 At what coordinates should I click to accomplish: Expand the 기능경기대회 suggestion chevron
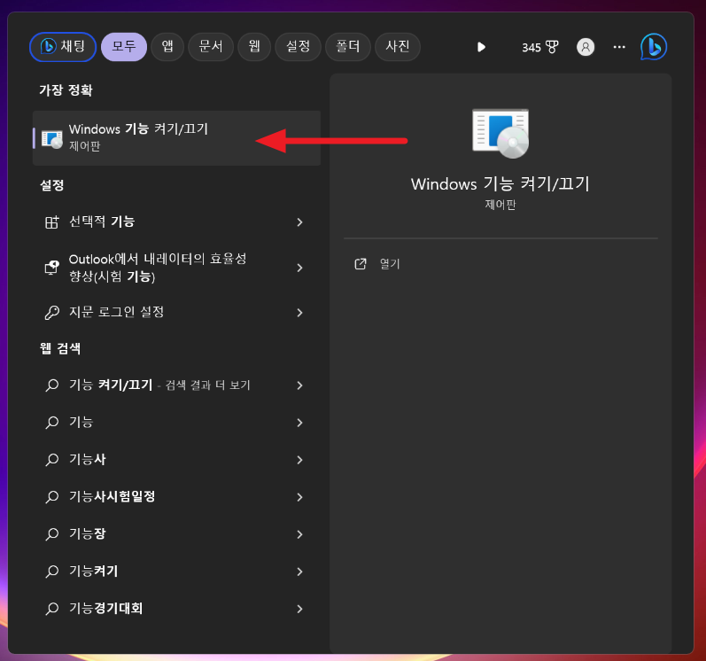pos(300,610)
